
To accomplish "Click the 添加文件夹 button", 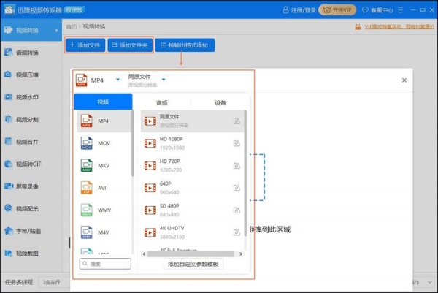I will click(130, 45).
